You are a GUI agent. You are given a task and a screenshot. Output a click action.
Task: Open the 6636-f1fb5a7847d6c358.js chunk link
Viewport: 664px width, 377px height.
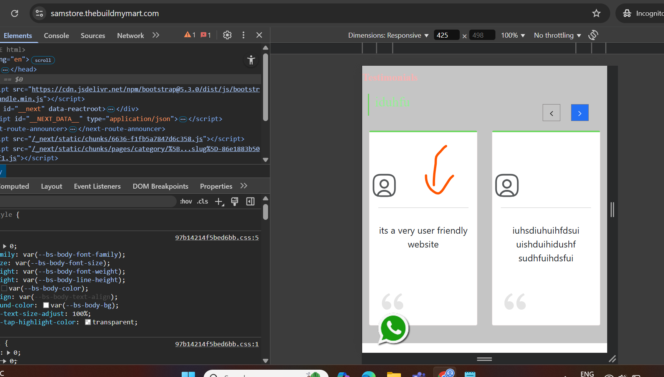[x=117, y=139]
